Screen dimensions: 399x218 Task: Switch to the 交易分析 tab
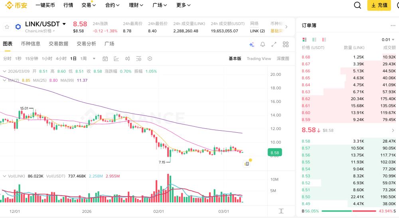(x=86, y=44)
